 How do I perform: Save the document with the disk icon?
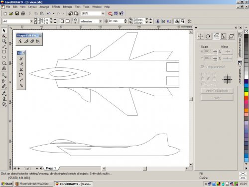point(17,13)
